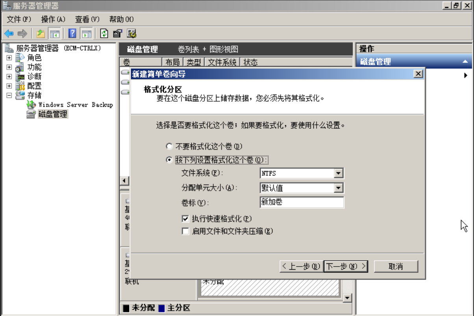
Task: Click the 类型 column header
Action: tap(194, 62)
